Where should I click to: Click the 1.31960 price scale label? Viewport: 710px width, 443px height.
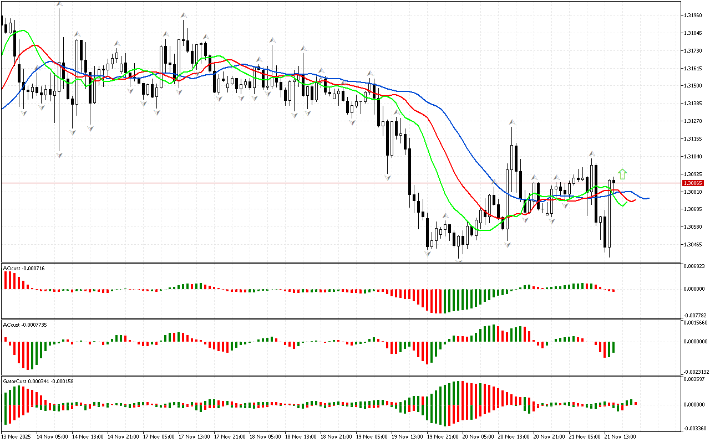point(693,15)
